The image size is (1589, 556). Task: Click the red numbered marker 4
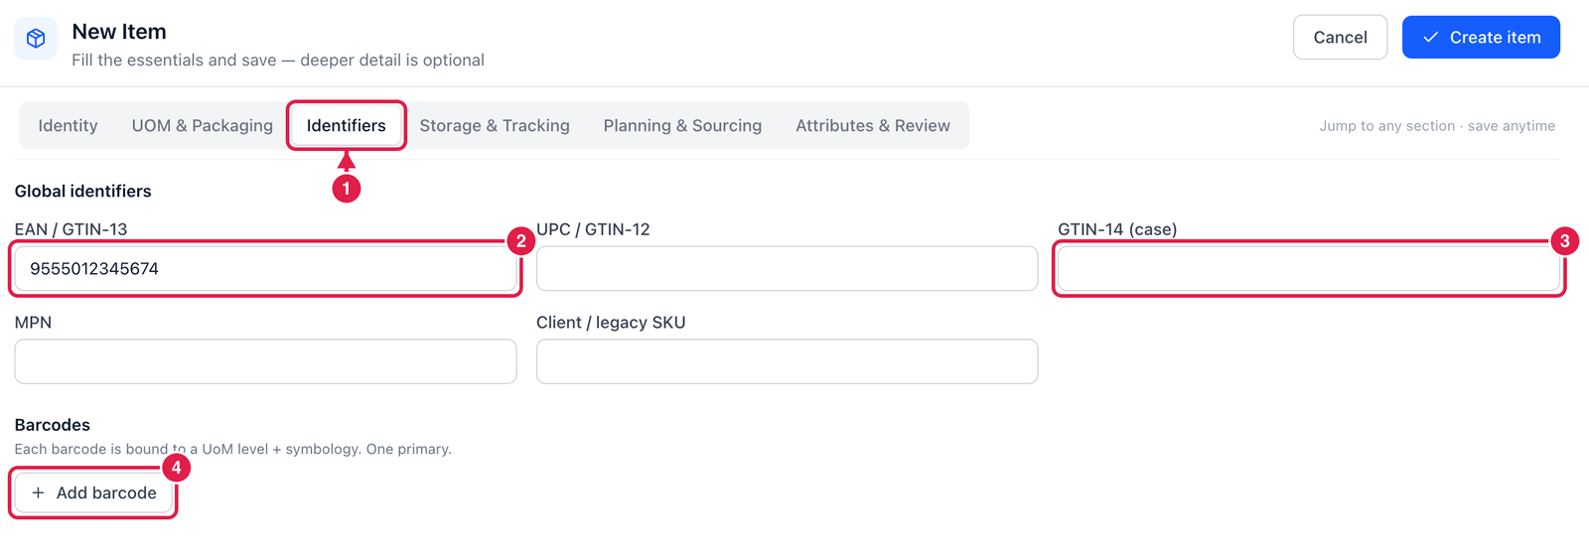(x=176, y=468)
